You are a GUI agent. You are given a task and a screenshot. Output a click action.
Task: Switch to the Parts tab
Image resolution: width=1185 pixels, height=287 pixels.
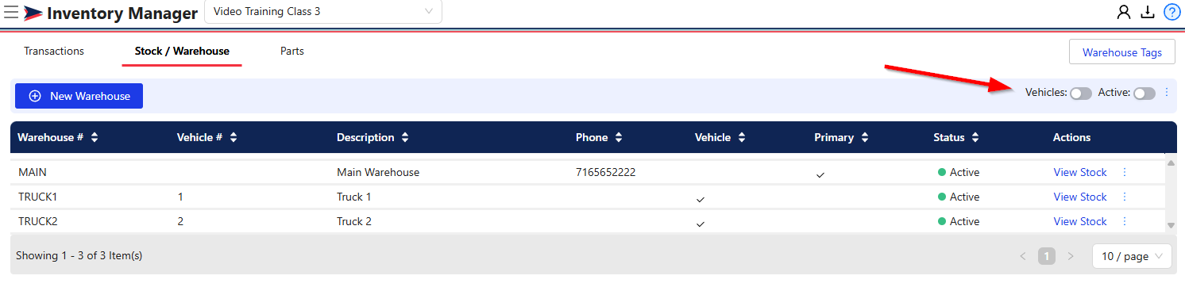click(292, 51)
